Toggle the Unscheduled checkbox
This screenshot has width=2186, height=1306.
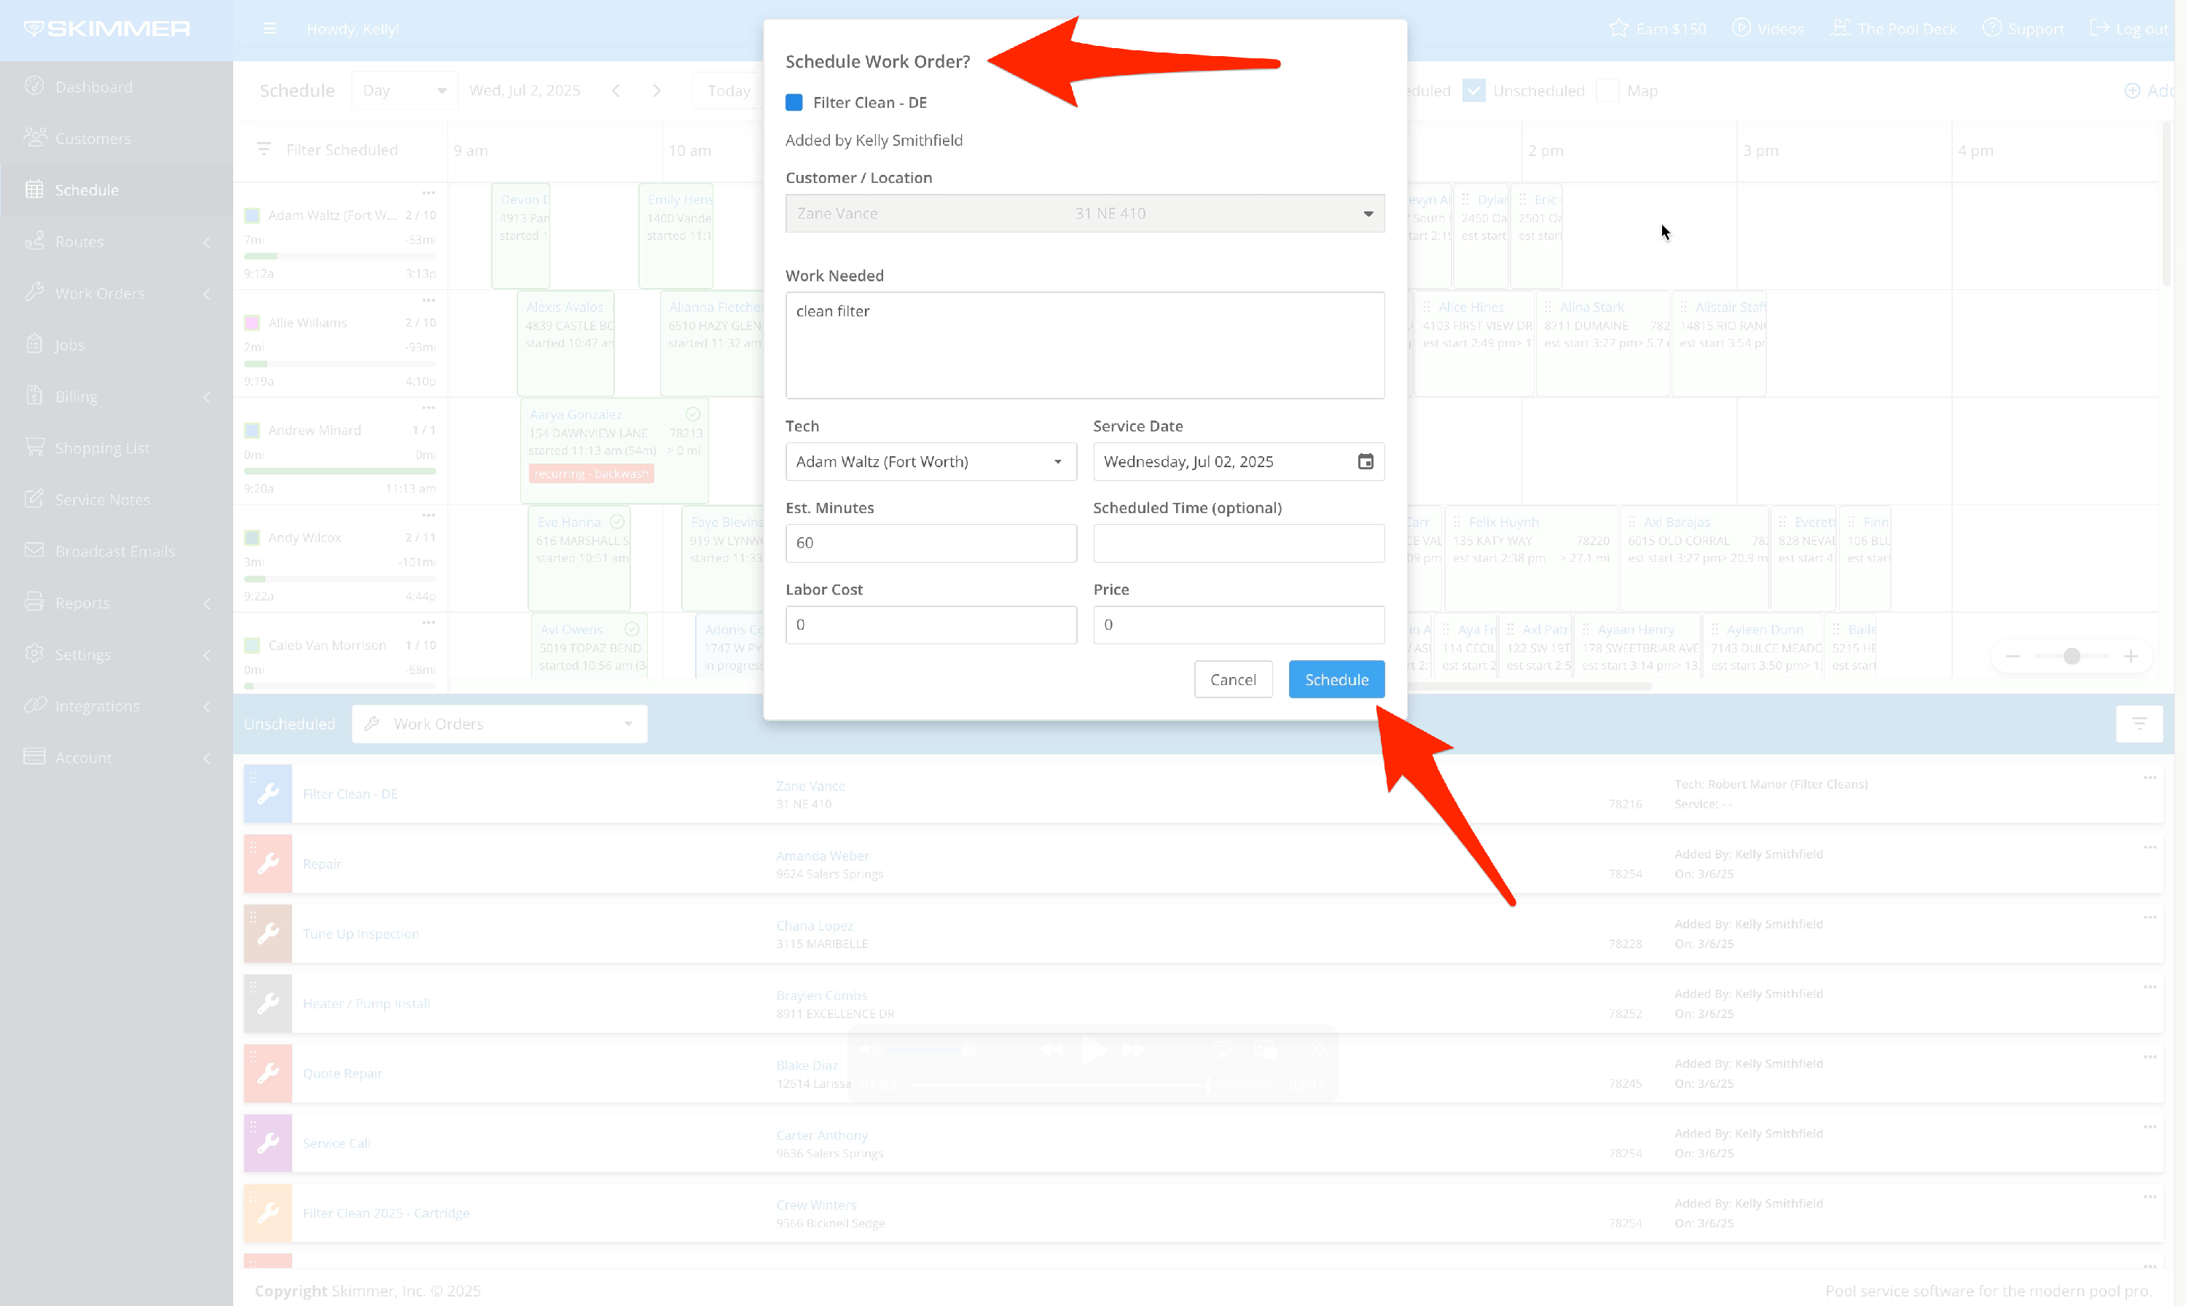(1474, 90)
